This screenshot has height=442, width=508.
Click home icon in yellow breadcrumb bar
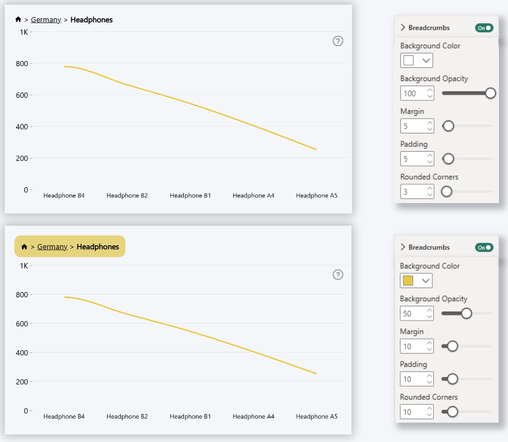(24, 246)
